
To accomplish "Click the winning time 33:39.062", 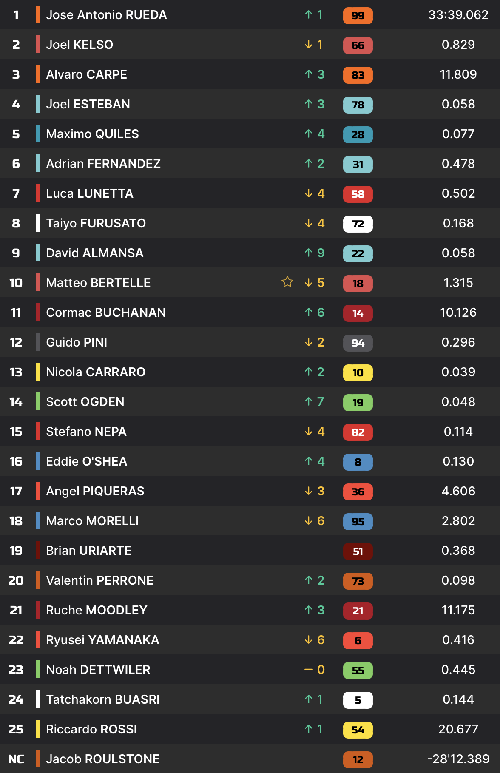I will tap(458, 15).
